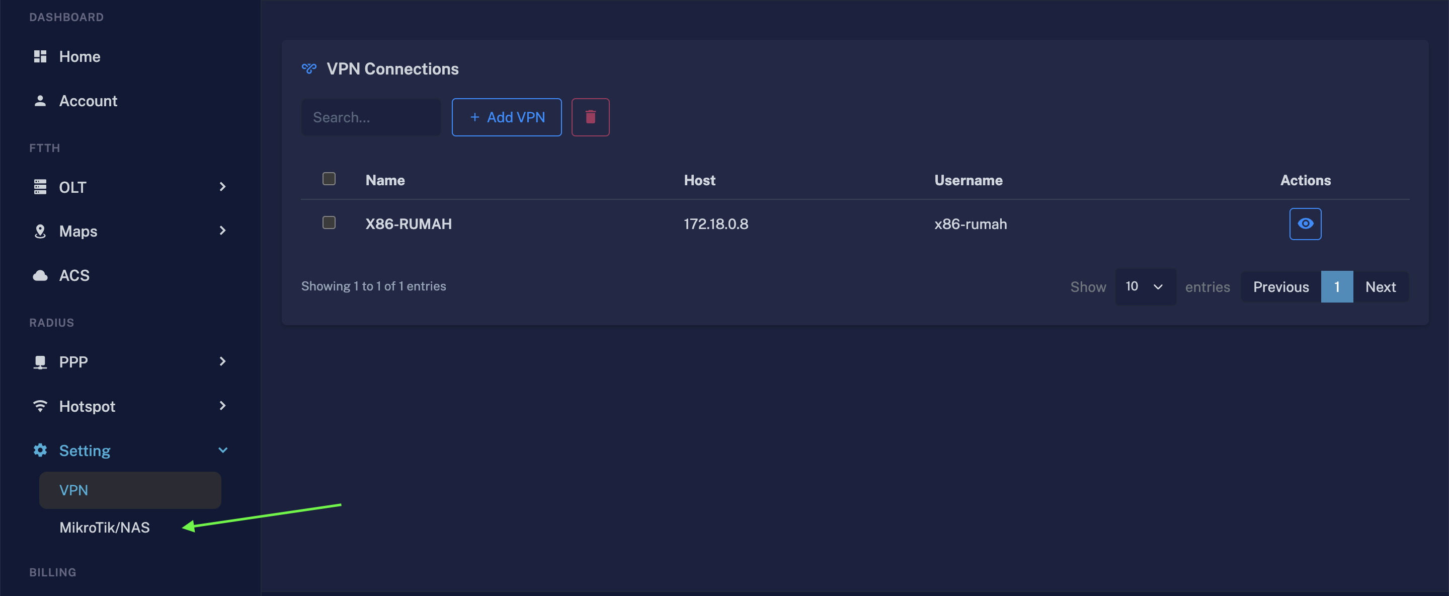
Task: Select the Setting menu label
Action: tap(85, 450)
